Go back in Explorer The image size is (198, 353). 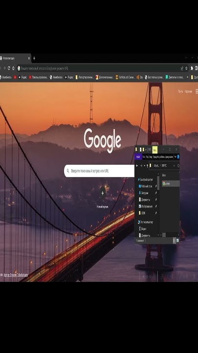(x=137, y=166)
